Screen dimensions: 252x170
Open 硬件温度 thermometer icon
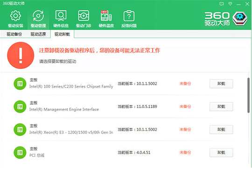pyautogui.click(x=106, y=16)
